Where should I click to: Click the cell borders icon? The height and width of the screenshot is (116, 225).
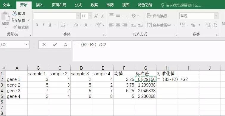[x=63, y=25]
